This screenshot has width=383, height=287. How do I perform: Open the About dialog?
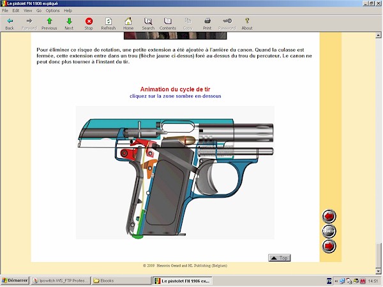(247, 24)
